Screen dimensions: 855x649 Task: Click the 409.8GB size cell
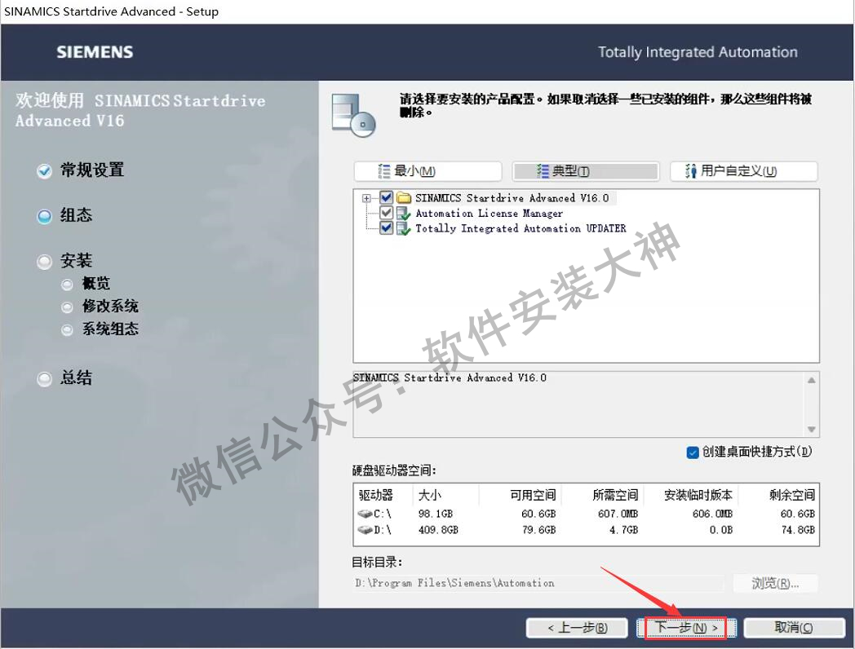pos(438,530)
